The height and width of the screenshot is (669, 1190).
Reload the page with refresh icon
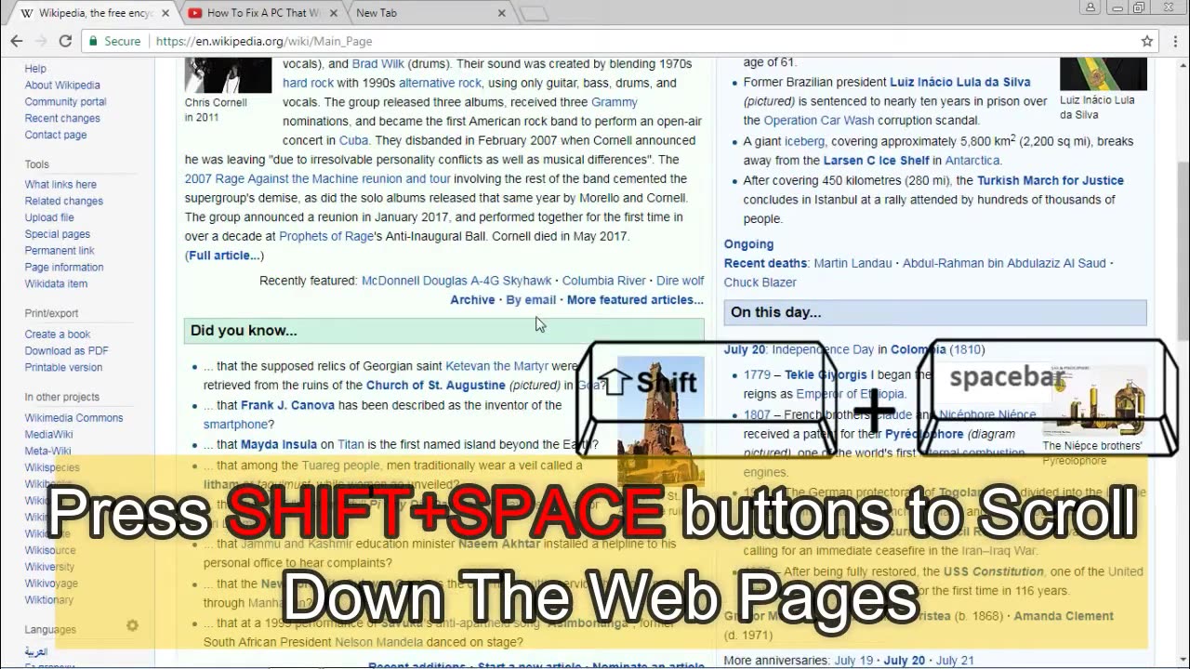pyautogui.click(x=65, y=41)
